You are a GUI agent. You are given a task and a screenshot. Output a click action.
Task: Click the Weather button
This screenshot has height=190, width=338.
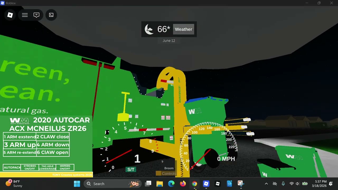coord(184,29)
